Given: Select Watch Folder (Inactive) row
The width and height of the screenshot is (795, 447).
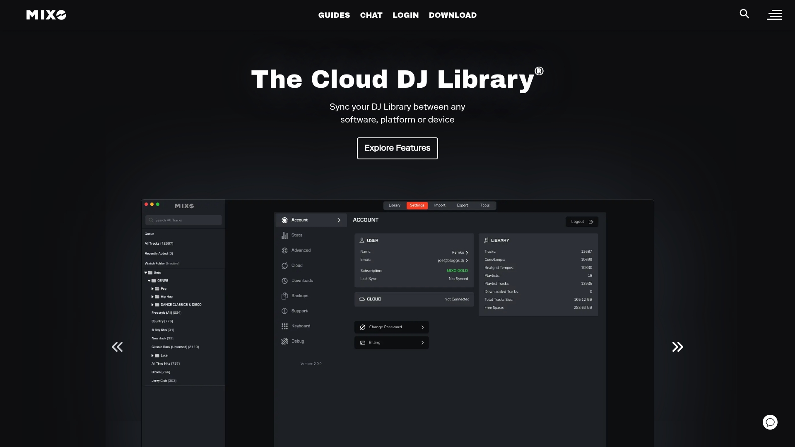Looking at the screenshot, I should (162, 264).
